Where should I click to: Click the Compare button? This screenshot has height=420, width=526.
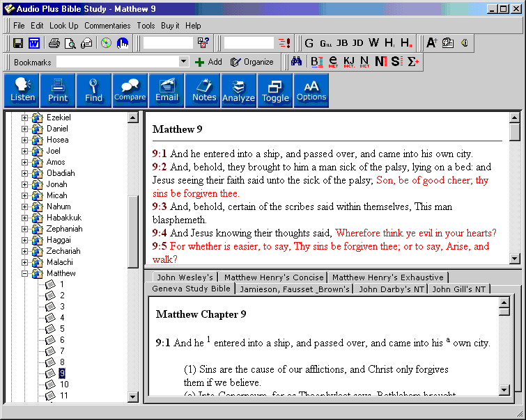click(x=130, y=90)
